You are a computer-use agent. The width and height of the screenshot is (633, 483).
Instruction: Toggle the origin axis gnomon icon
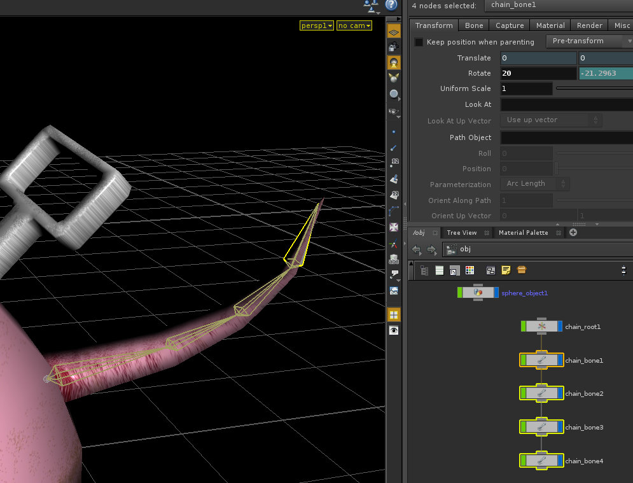click(x=394, y=243)
